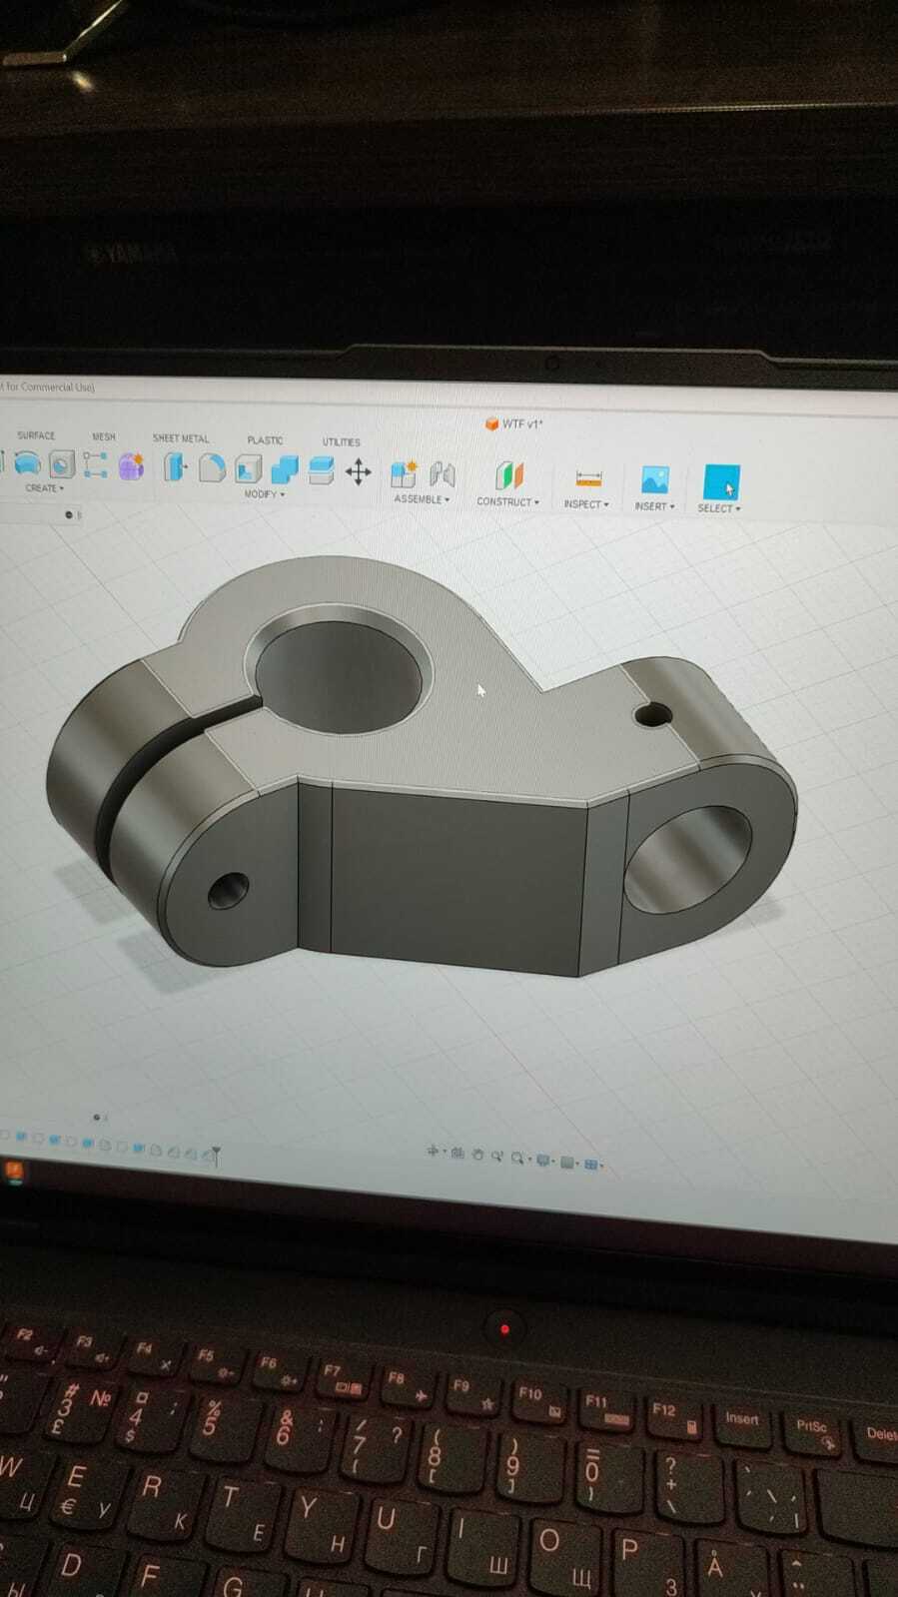The width and height of the screenshot is (898, 1597).
Task: Click the Construct plane icon
Action: 509,475
